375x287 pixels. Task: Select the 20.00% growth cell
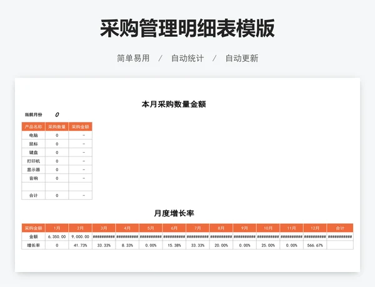(x=221, y=245)
